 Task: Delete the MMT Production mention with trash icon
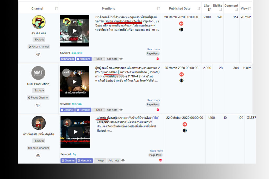coord(158,110)
